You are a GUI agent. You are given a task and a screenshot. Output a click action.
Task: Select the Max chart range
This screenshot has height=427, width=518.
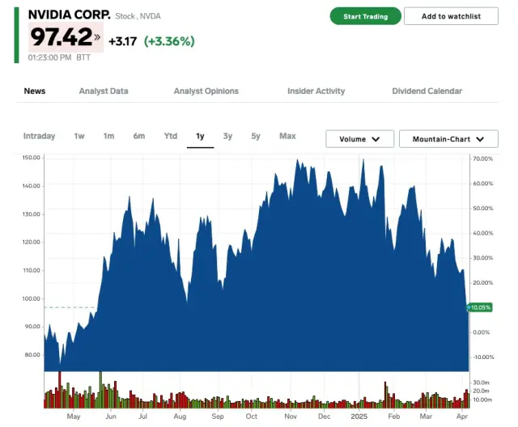287,136
